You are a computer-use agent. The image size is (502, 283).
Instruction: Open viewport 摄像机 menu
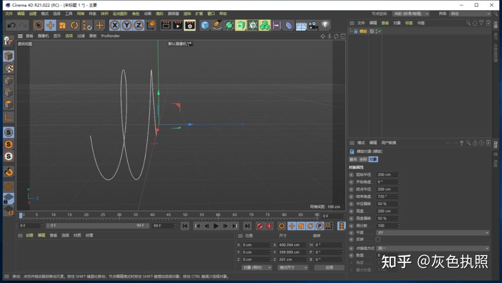(43, 36)
